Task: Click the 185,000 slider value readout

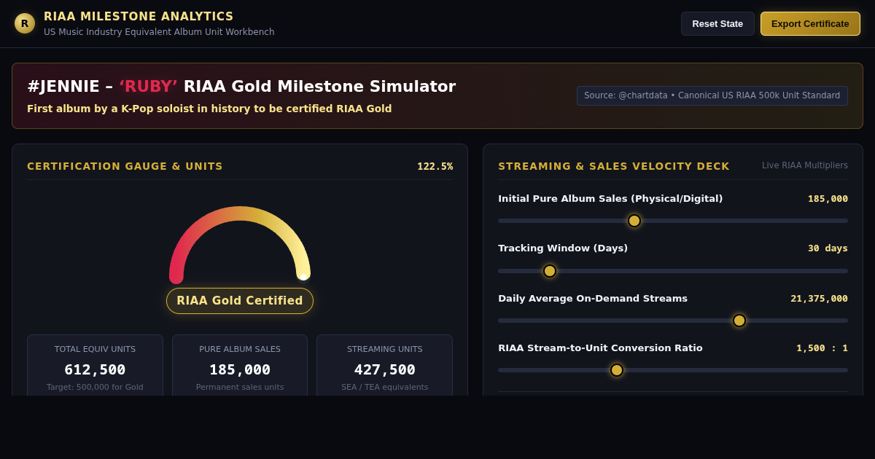Action: pos(828,199)
